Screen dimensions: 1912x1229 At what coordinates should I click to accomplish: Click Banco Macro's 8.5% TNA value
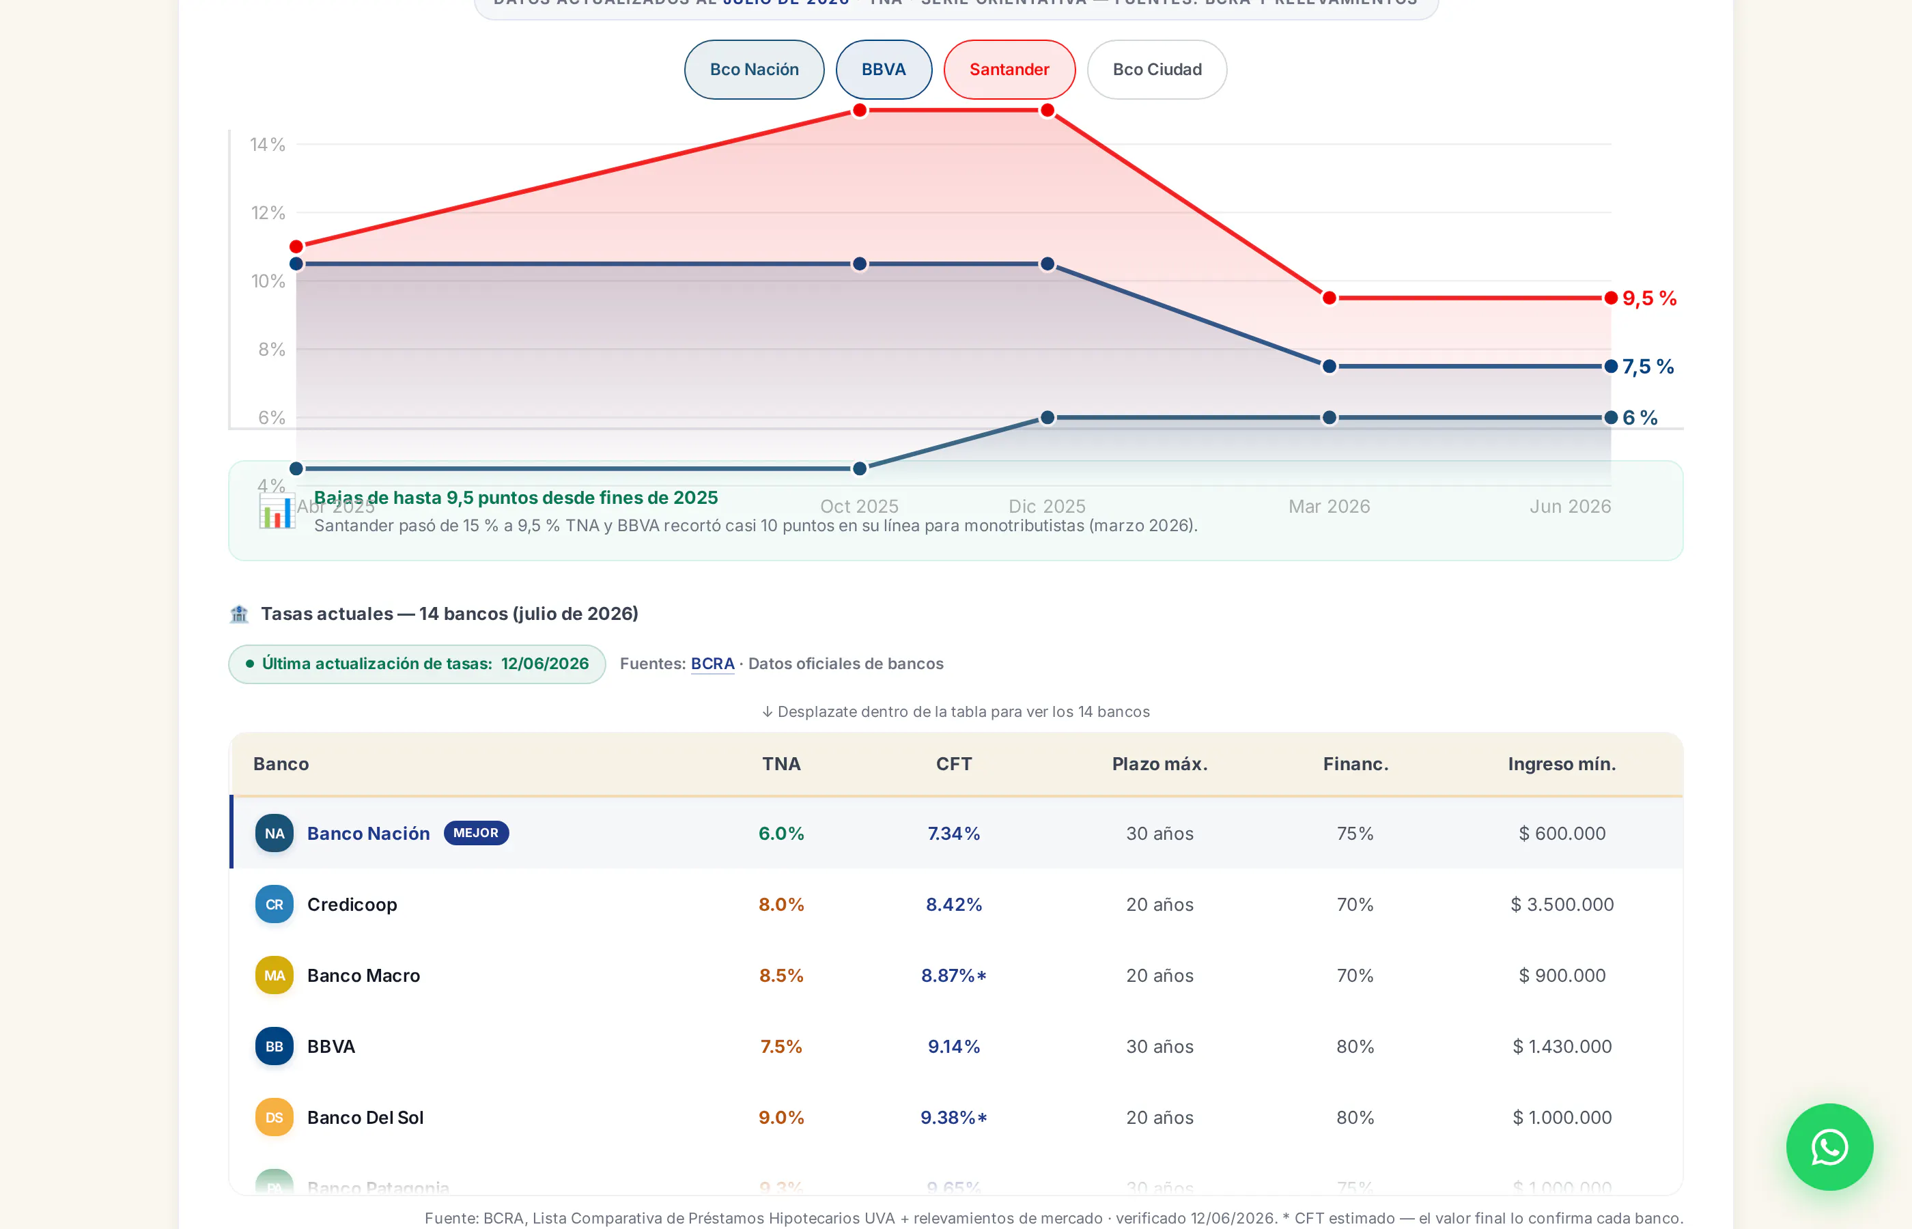[x=781, y=975]
